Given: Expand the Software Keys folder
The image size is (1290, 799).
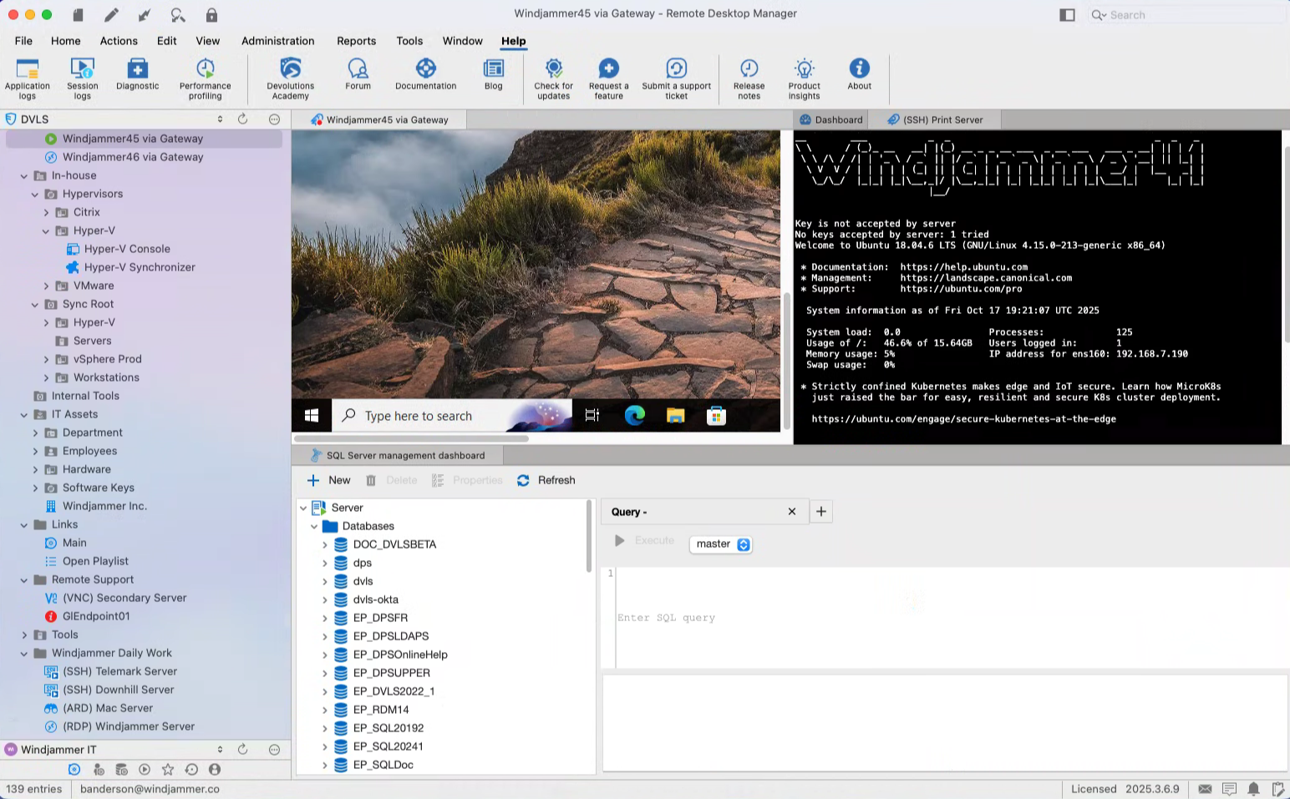Looking at the screenshot, I should [x=35, y=488].
